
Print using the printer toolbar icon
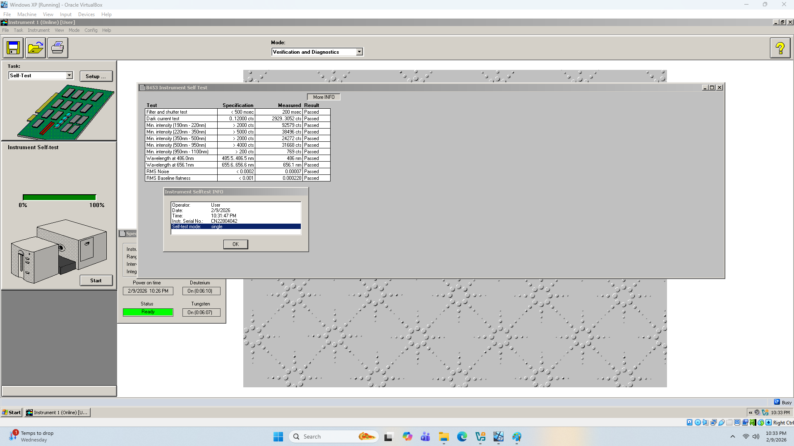(x=58, y=48)
